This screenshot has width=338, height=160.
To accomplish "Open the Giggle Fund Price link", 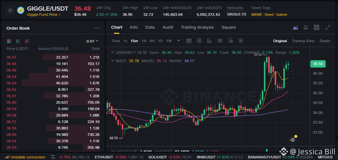I will [x=44, y=14].
